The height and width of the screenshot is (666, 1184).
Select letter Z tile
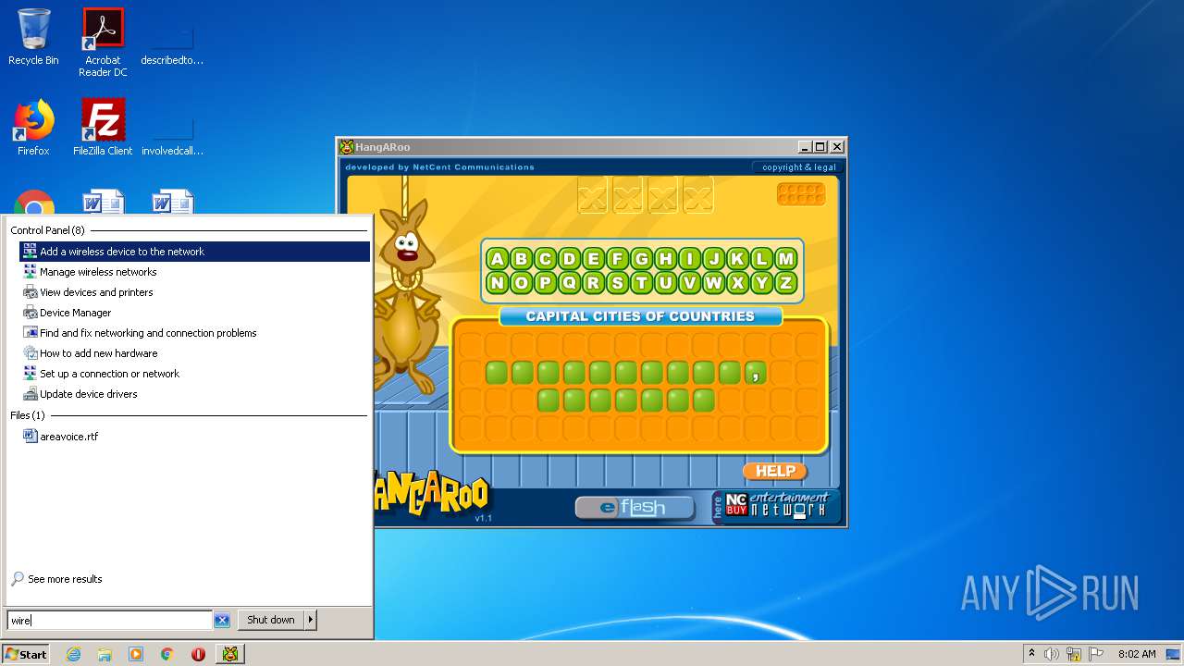pyautogui.click(x=786, y=283)
